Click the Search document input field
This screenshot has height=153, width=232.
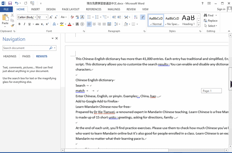[26, 48]
